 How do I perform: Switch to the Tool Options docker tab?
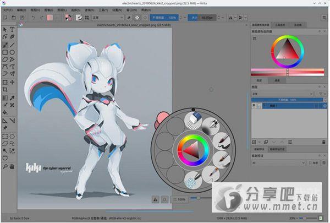point(280,25)
